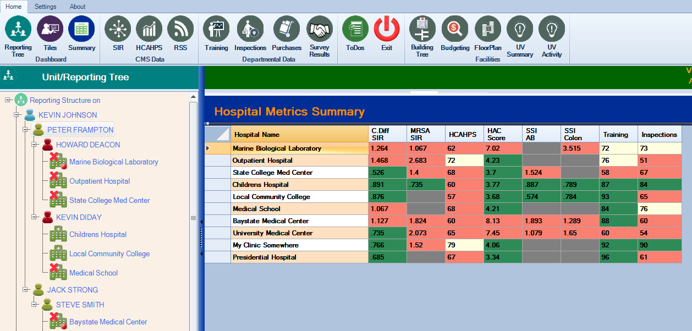692x331 pixels.
Task: Open the SIR CMS data icon
Action: click(x=118, y=29)
